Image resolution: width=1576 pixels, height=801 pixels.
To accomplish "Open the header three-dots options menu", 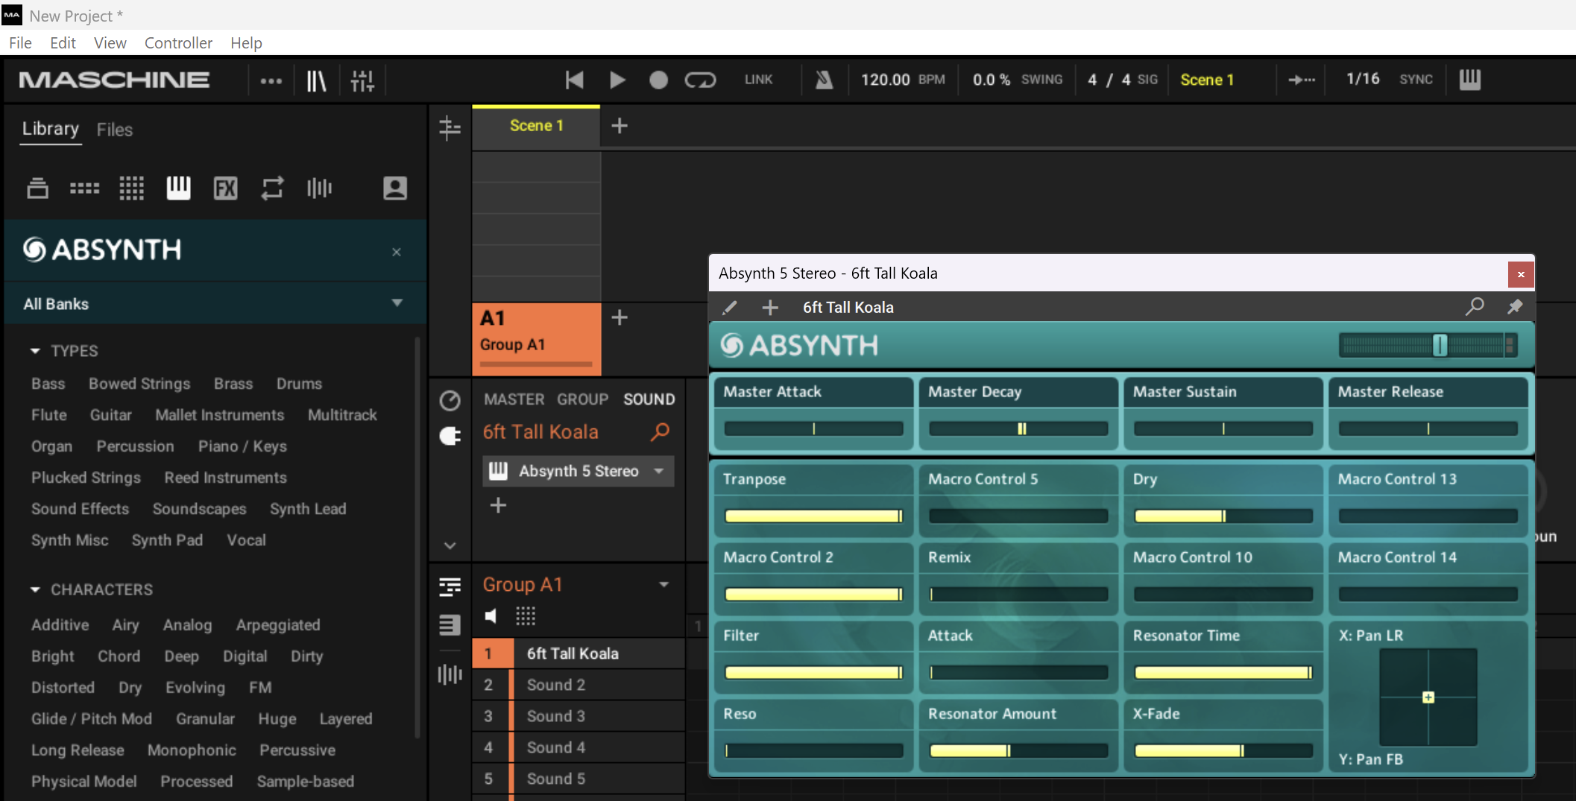I will [271, 80].
